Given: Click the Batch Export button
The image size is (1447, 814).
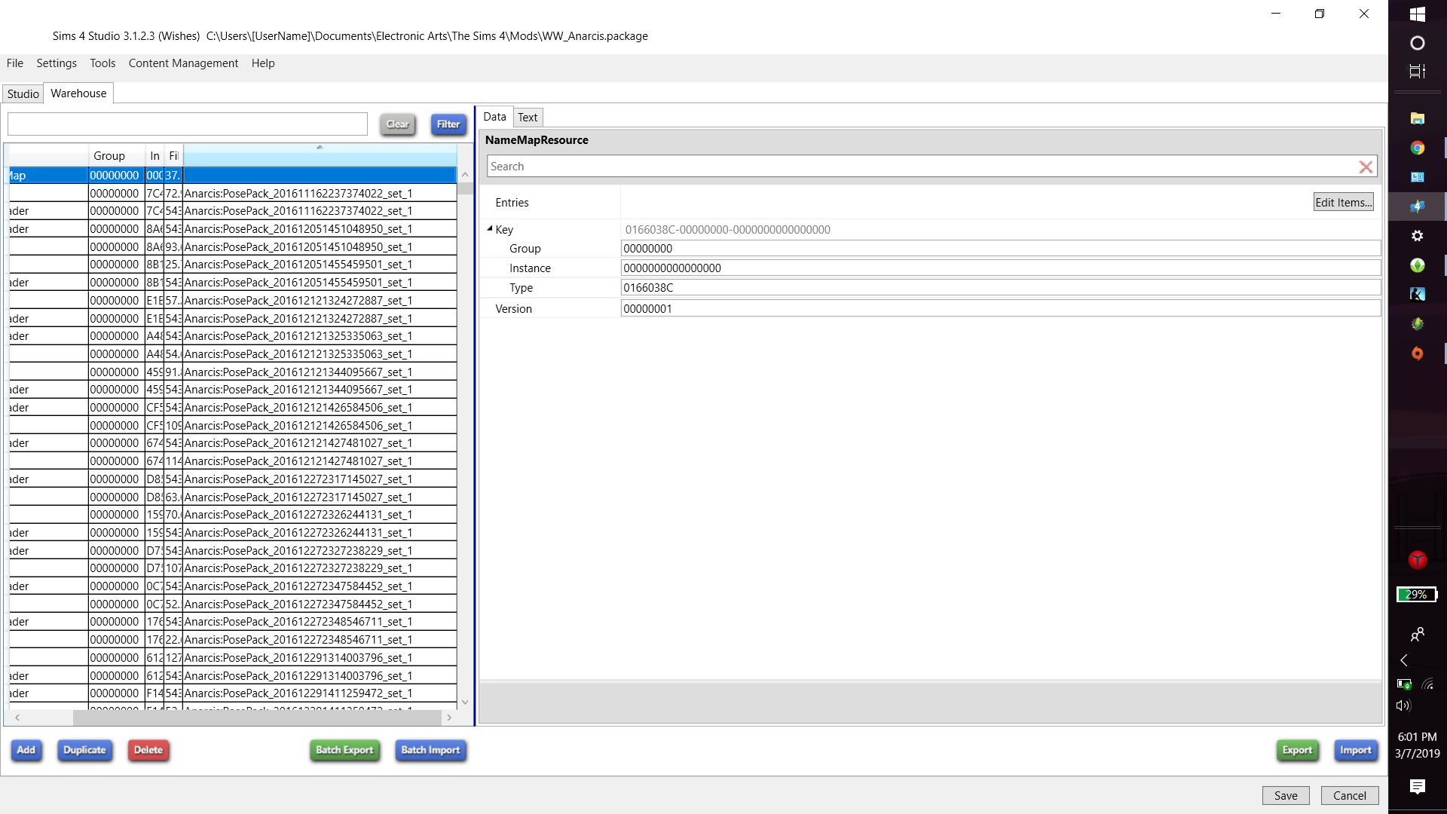Looking at the screenshot, I should coord(344,750).
